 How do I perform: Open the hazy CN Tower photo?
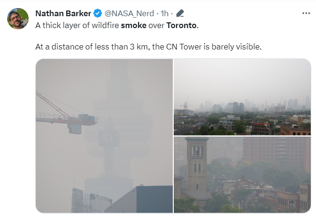(x=104, y=136)
